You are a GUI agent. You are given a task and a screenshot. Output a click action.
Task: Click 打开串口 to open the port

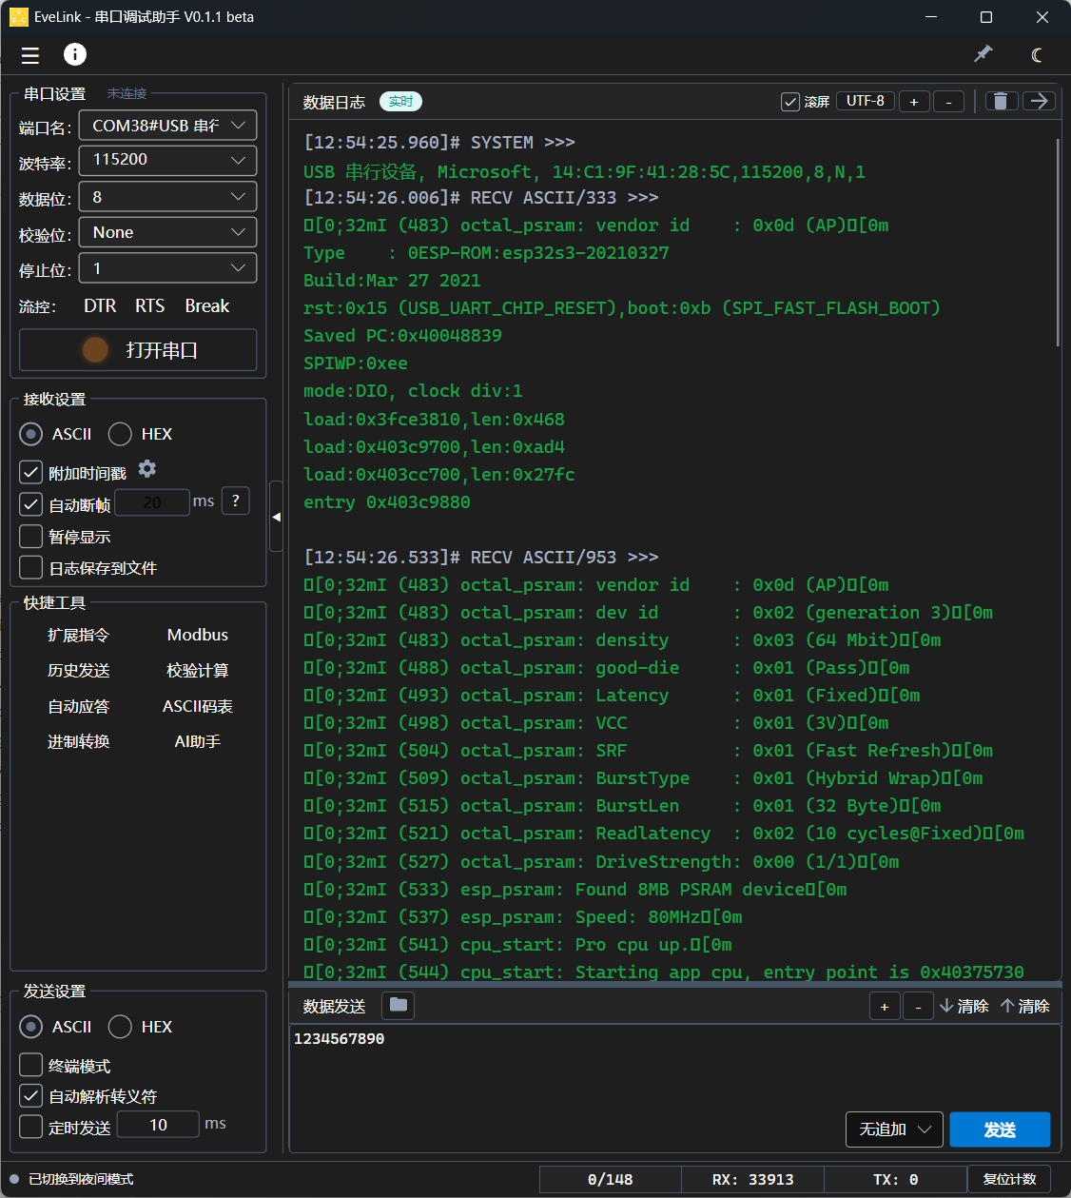[x=138, y=350]
